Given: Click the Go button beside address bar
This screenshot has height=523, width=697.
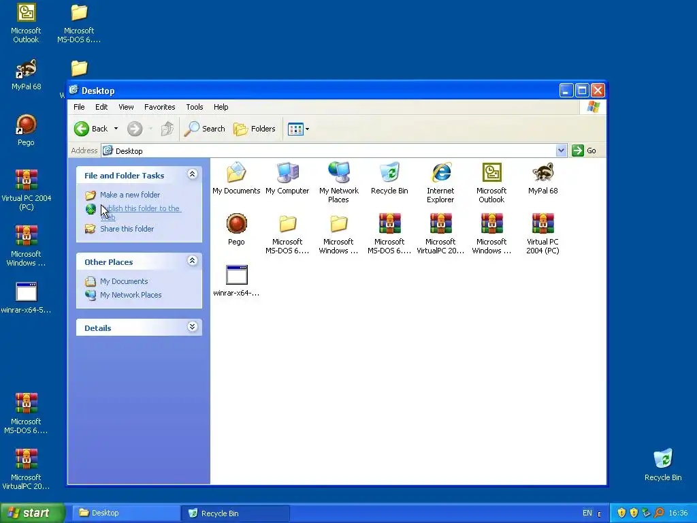Looking at the screenshot, I should pyautogui.click(x=584, y=150).
